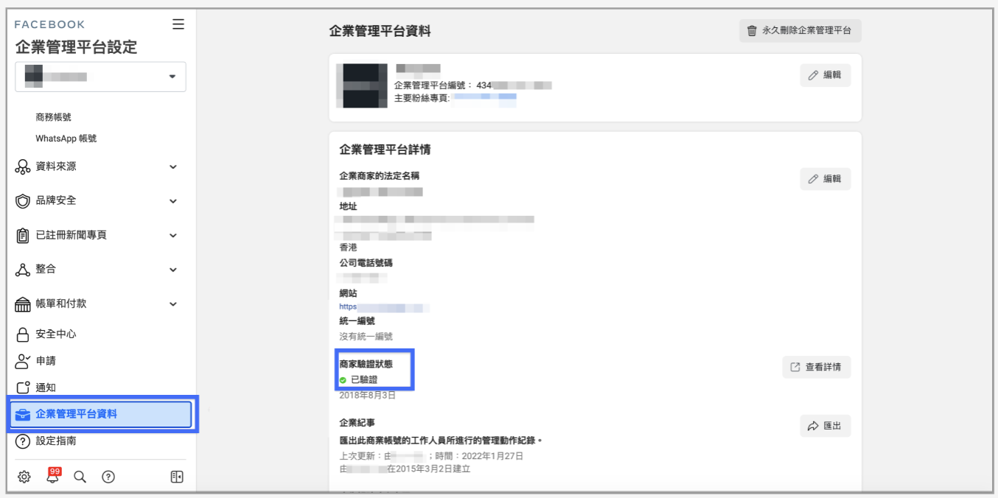Click the 企業商家的法定名稱 label

click(x=380, y=176)
